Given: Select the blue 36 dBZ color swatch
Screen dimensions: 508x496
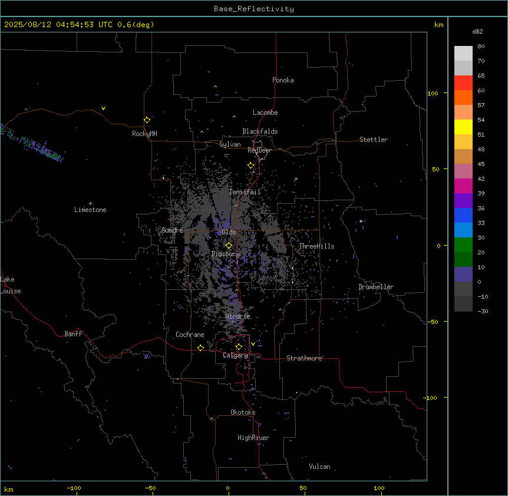Looking at the screenshot, I should (463, 215).
